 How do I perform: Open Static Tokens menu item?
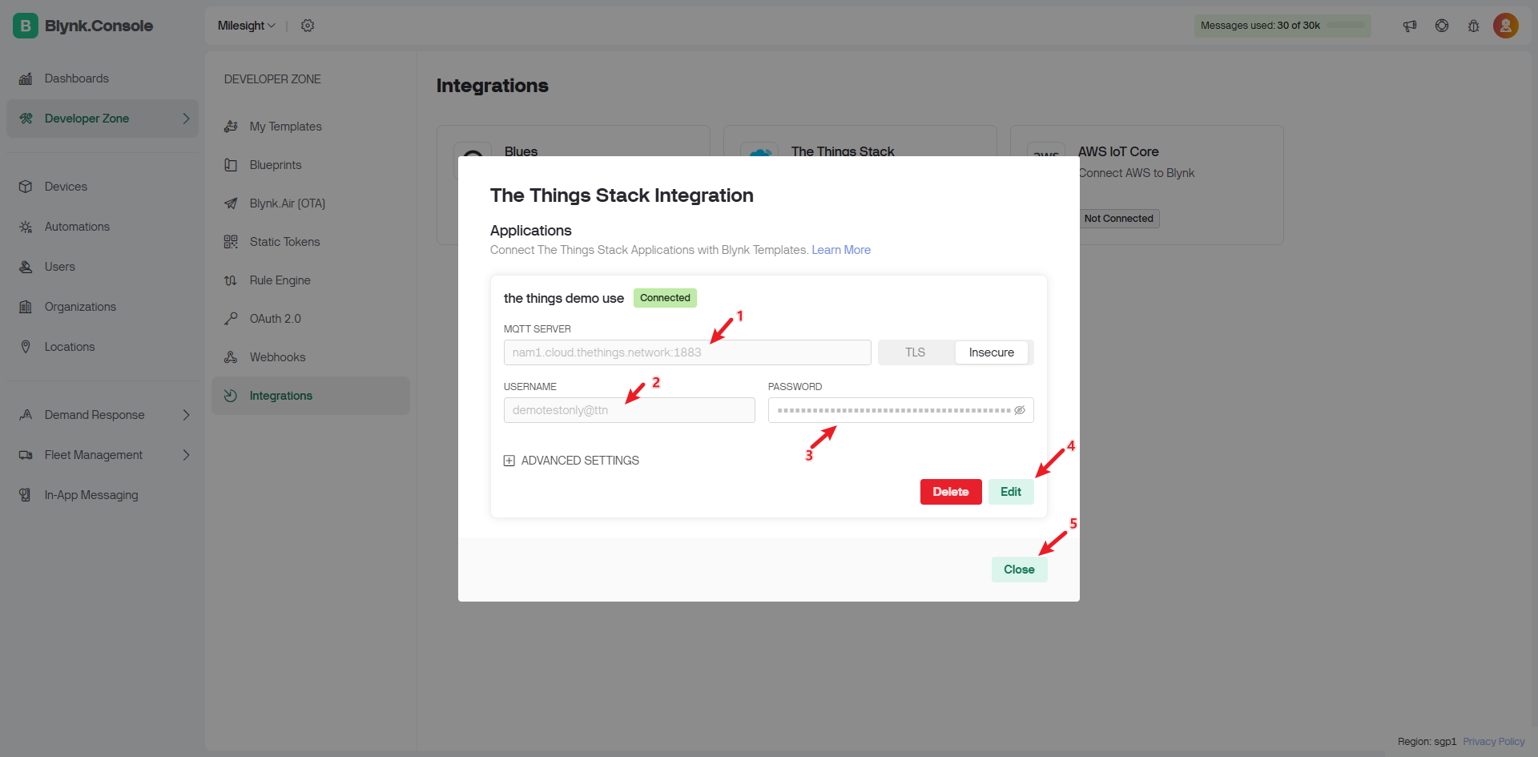311,242
